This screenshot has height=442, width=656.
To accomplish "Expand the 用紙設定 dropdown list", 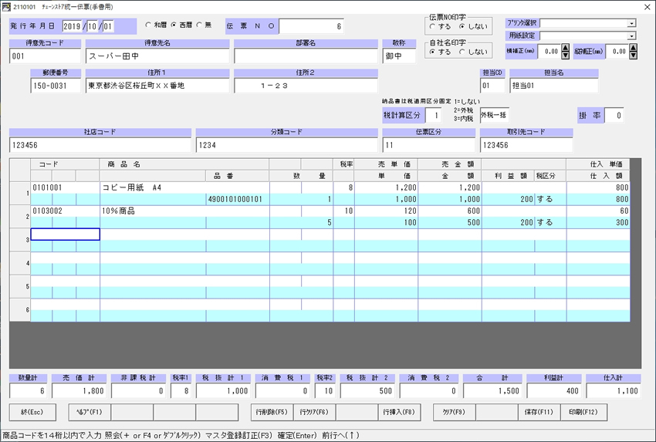I will point(631,35).
